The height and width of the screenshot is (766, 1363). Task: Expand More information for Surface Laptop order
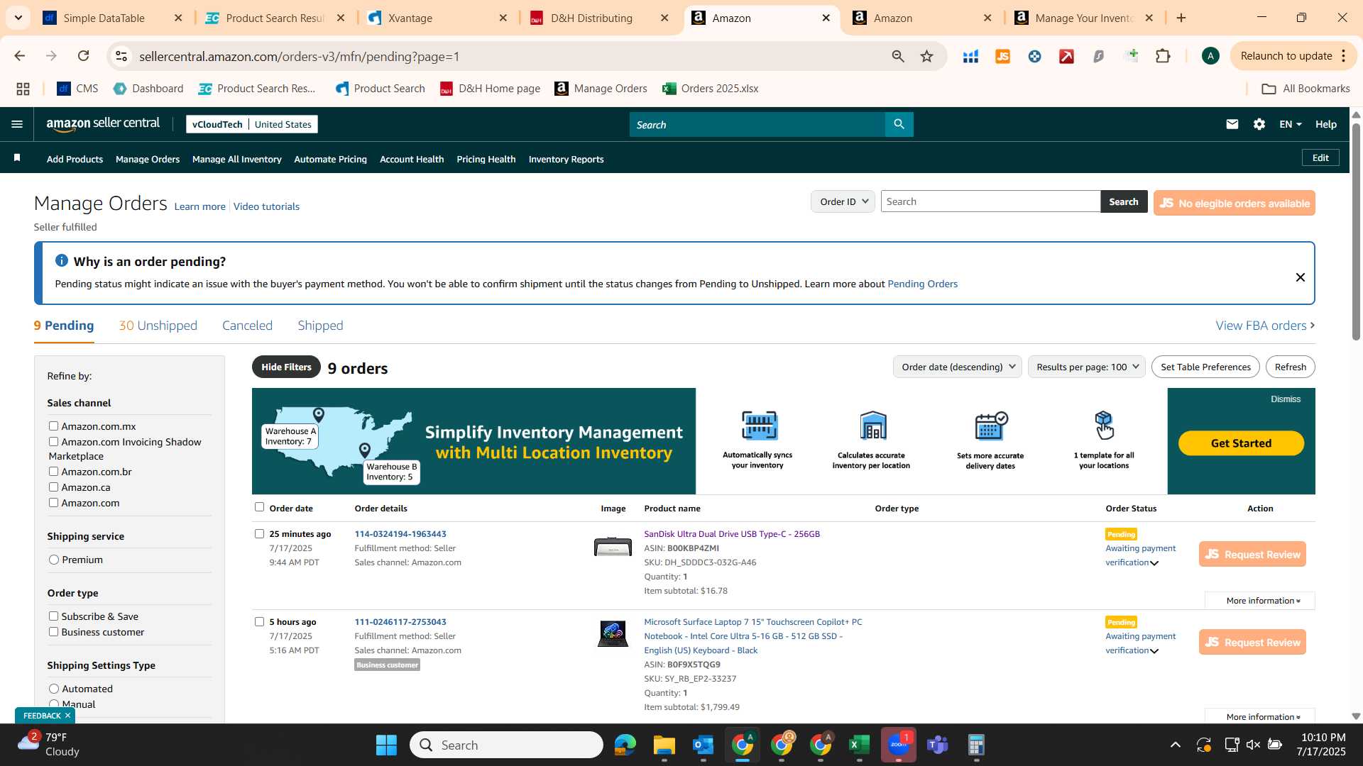pos(1259,716)
